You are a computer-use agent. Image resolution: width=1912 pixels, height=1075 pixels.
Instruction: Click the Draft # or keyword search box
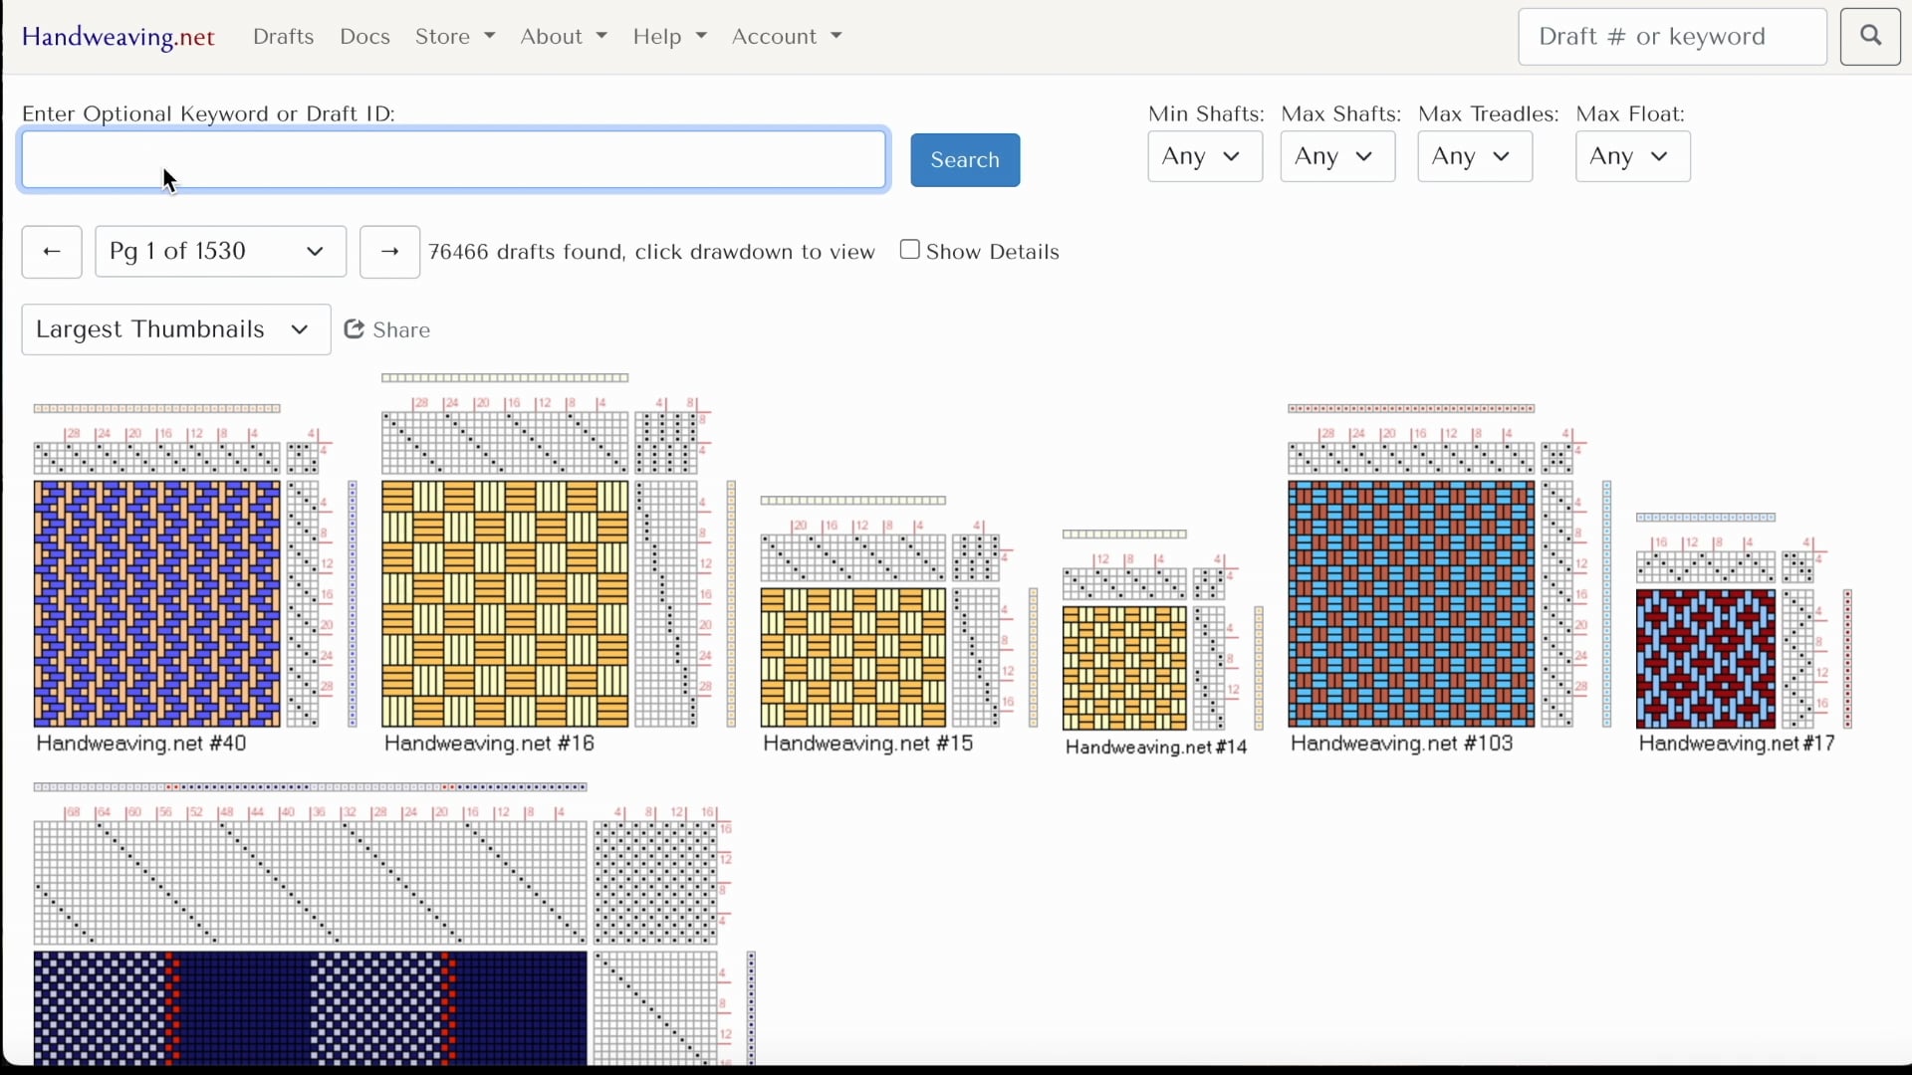point(1671,37)
